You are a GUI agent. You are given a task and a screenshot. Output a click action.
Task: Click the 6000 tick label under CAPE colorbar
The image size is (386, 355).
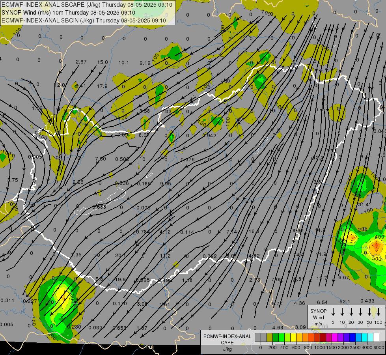(379, 348)
